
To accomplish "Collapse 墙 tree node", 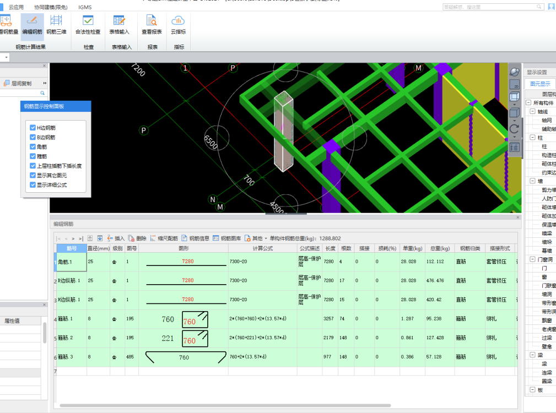I will [533, 181].
